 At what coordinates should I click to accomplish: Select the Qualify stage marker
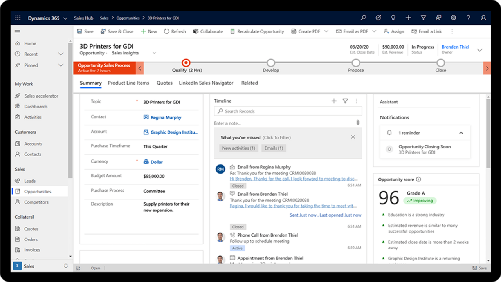(186, 63)
